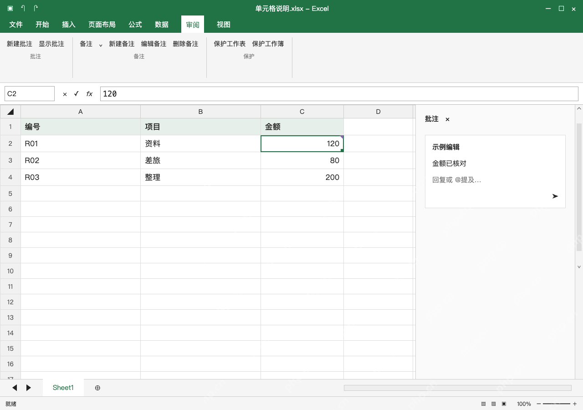Click the Name Box showing C2
Image resolution: width=583 pixels, height=410 pixels.
click(30, 94)
